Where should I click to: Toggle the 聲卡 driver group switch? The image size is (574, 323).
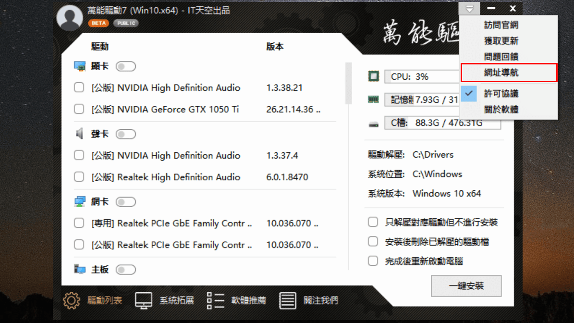click(x=126, y=134)
